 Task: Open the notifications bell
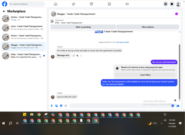[x=172, y=4]
